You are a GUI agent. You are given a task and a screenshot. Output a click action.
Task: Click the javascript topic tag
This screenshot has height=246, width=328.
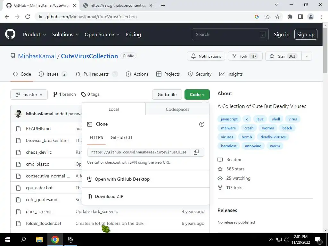229,119
